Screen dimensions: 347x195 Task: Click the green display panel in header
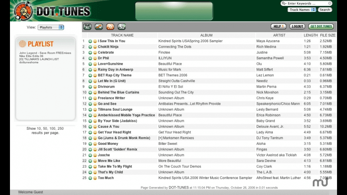[x=174, y=11]
